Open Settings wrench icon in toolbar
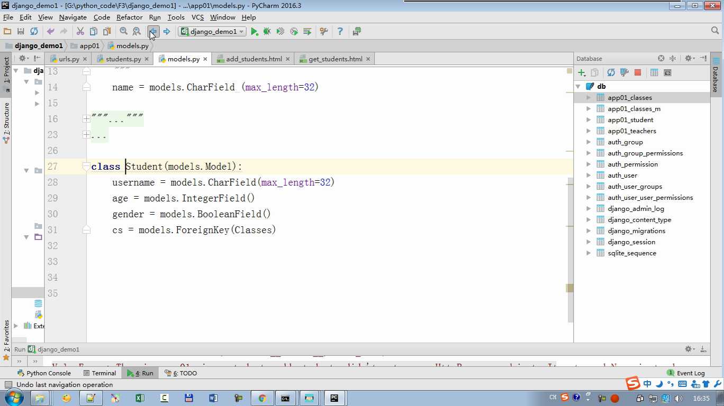The width and height of the screenshot is (724, 406). [x=324, y=32]
